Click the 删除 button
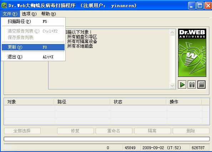The width and height of the screenshot is (212, 152). click(191, 131)
